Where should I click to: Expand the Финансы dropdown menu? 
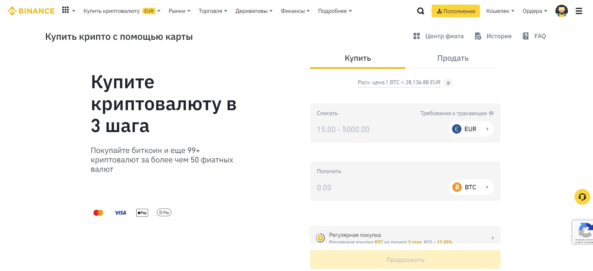point(295,11)
